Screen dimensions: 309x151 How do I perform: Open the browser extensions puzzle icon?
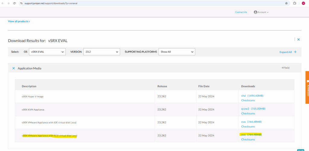click(x=295, y=3)
